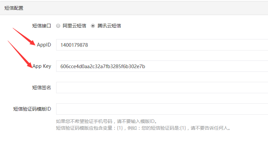This screenshot has height=142, width=268.
Task: Click the hint text starting 如果您不希望验证手机号码
Action: [107, 121]
